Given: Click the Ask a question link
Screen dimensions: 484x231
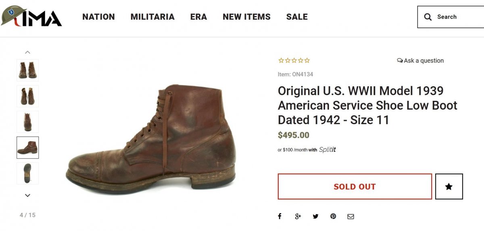Looking at the screenshot, I should coord(420,60).
